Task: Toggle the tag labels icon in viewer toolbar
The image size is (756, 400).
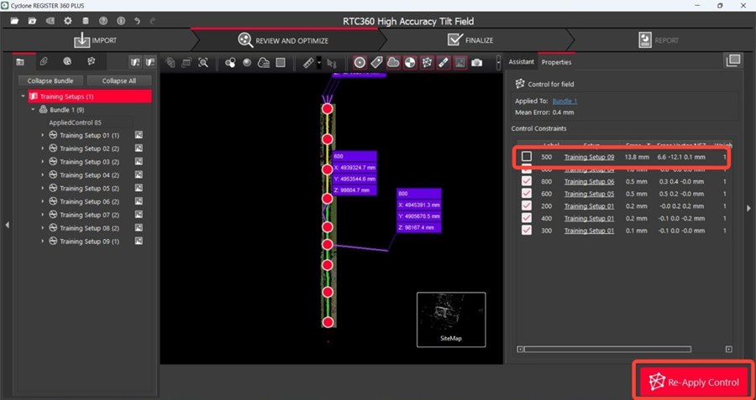Action: [376, 62]
